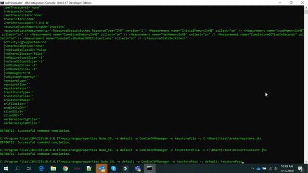This screenshot has width=308, height=173.
Task: Open the RSA application on the taskbar
Action: [x=77, y=169]
